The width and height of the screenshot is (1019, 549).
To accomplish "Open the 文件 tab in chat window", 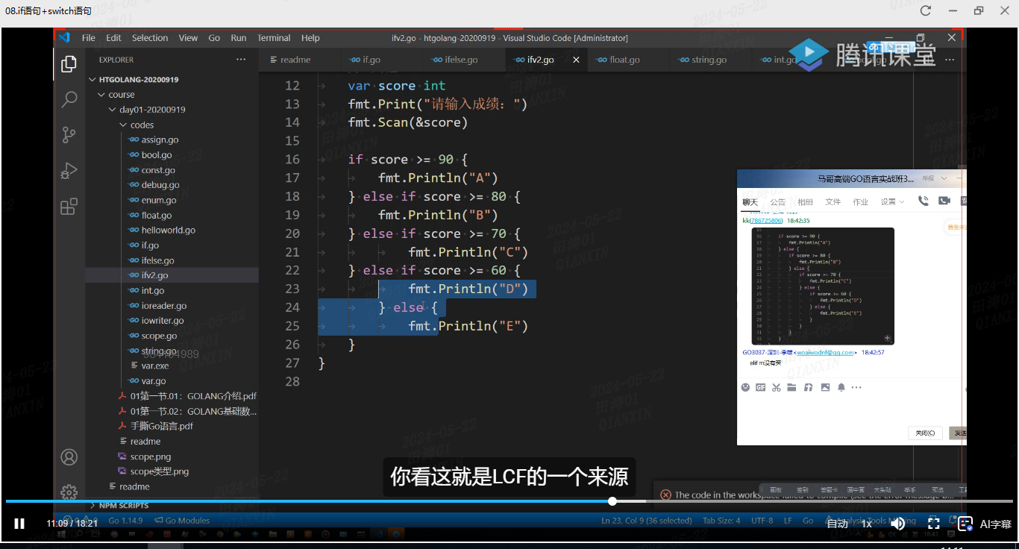I will pyautogui.click(x=833, y=201).
